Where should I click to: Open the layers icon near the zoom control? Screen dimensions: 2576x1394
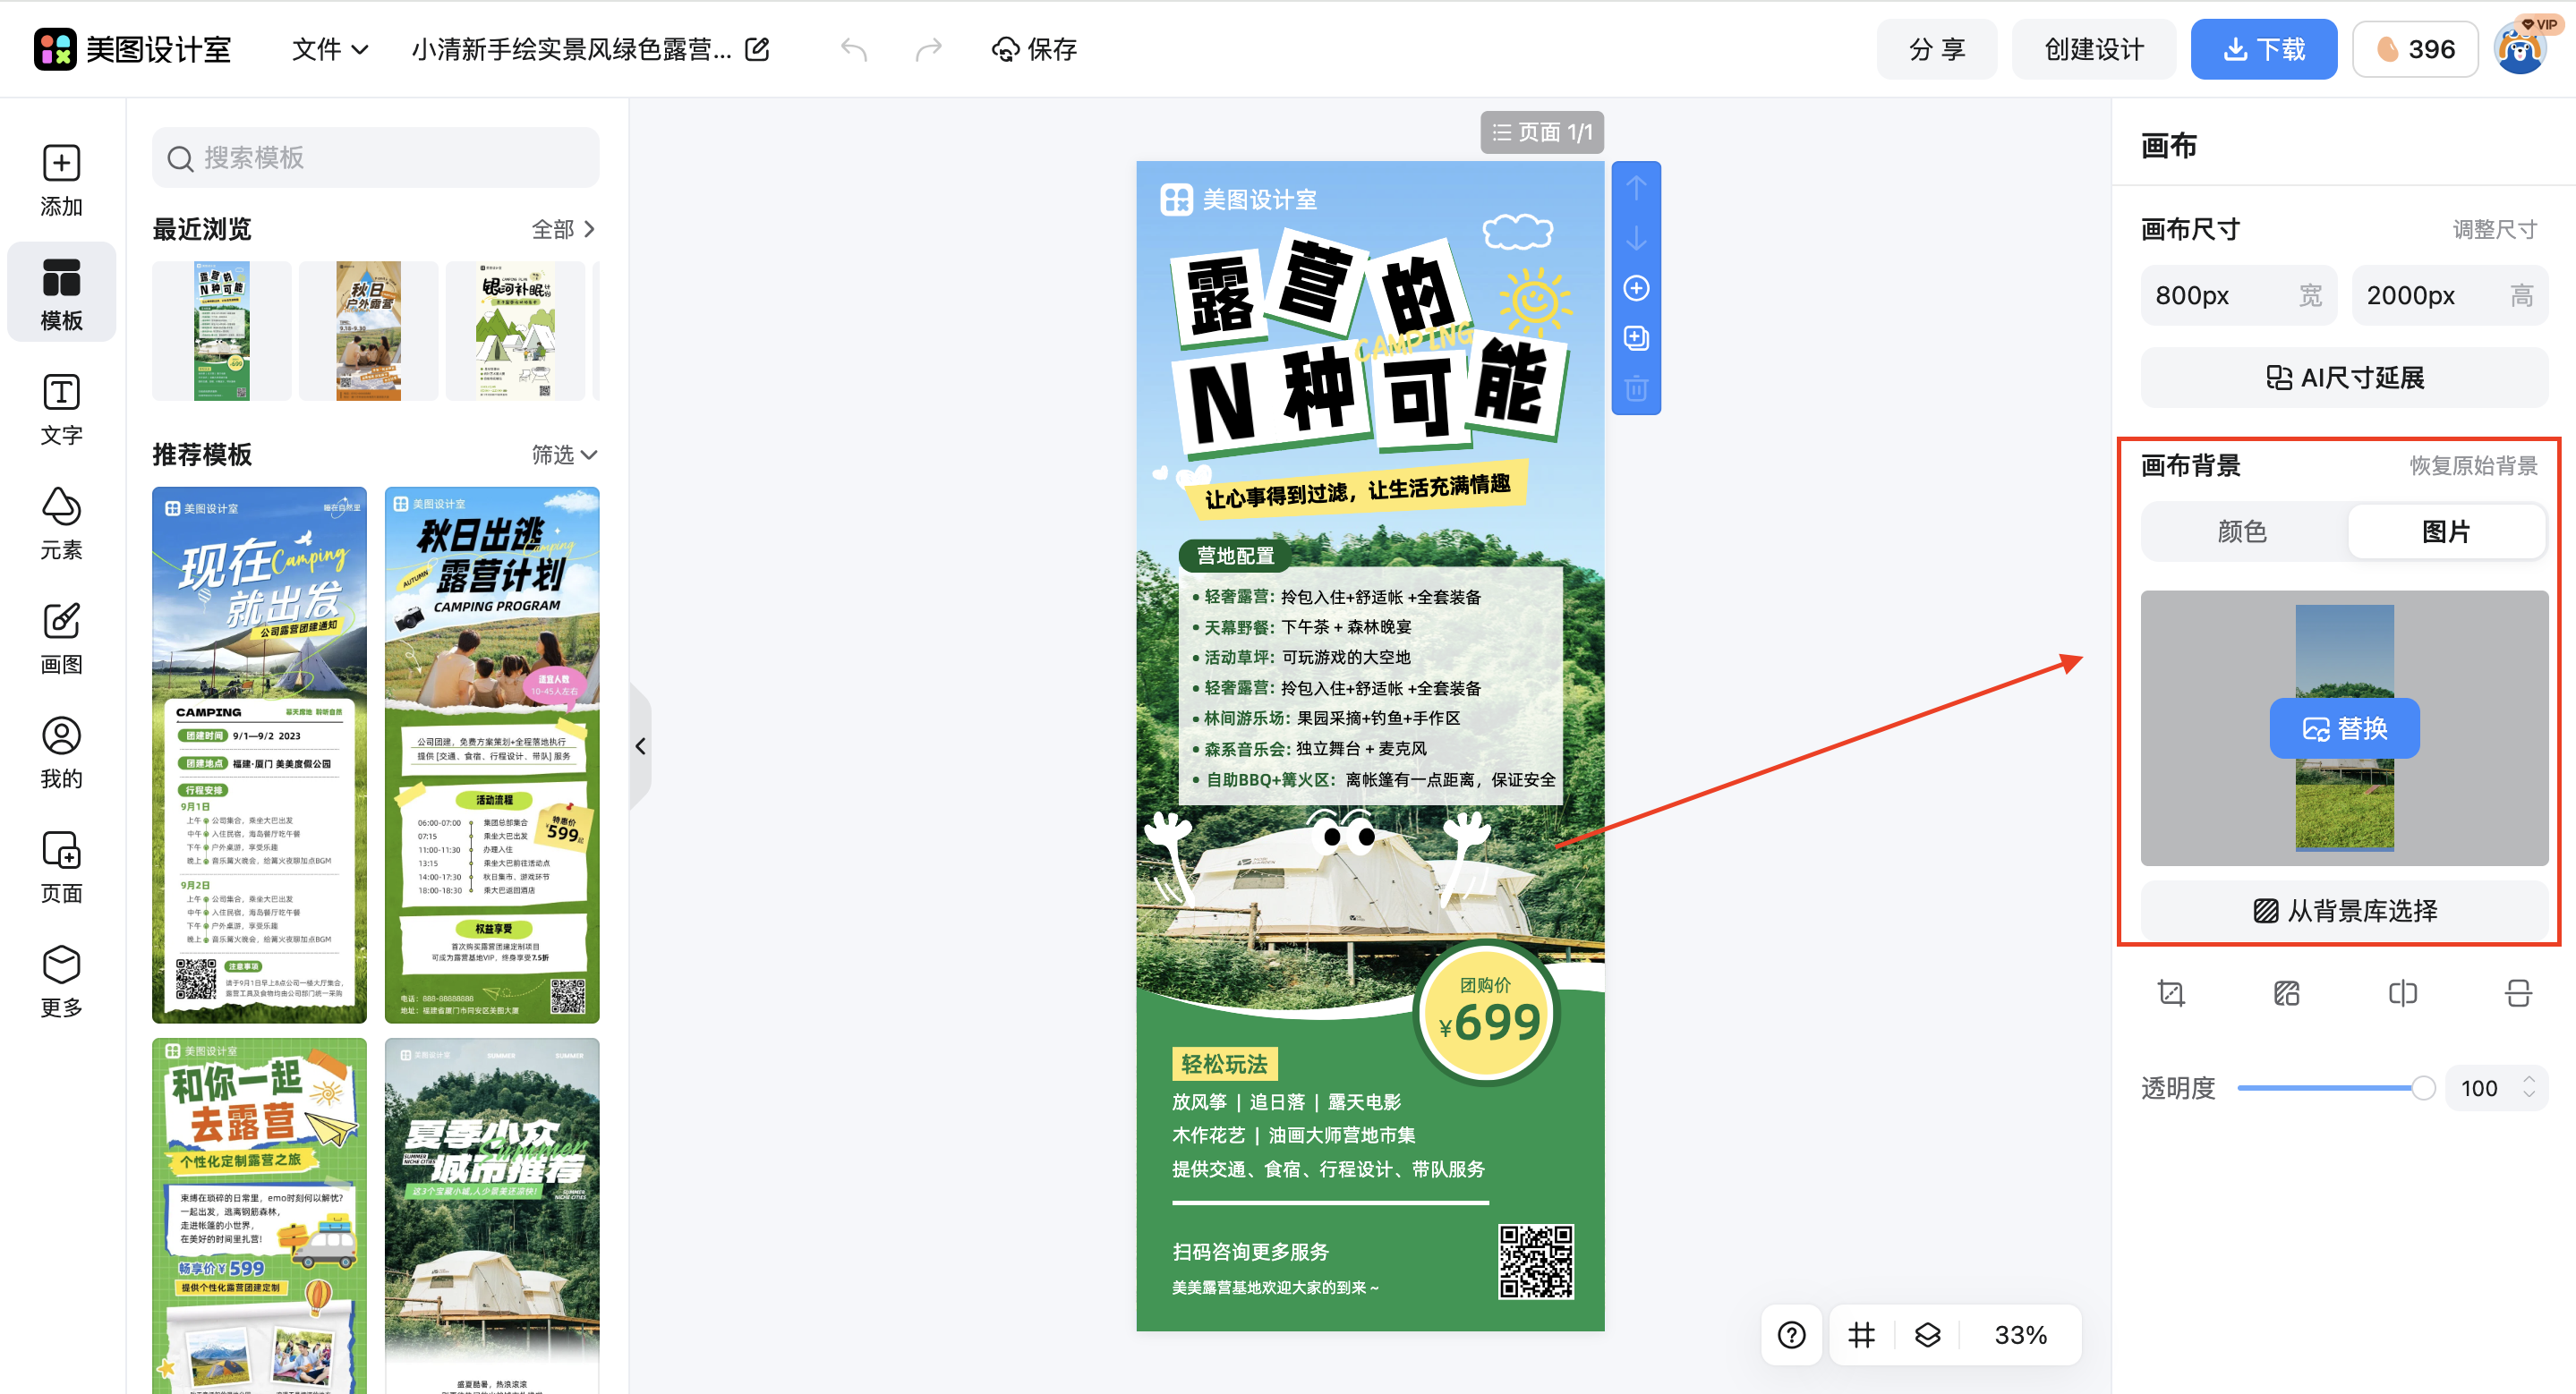(1928, 1334)
